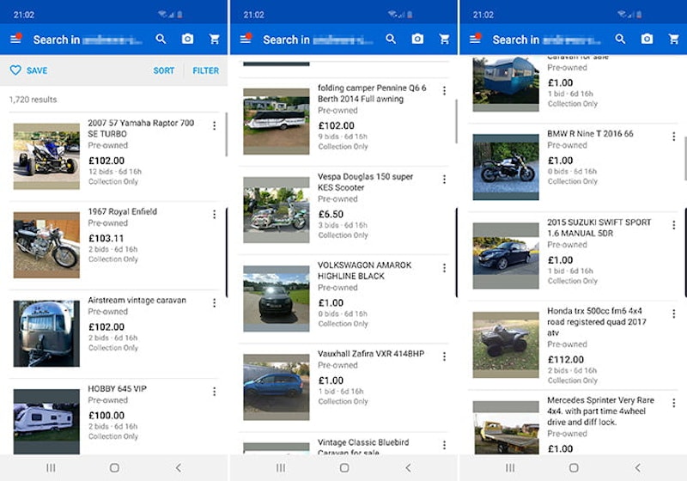The width and height of the screenshot is (687, 481).
Task: Open options menu for Vintage Classic Bluebird listing
Action: point(444,445)
